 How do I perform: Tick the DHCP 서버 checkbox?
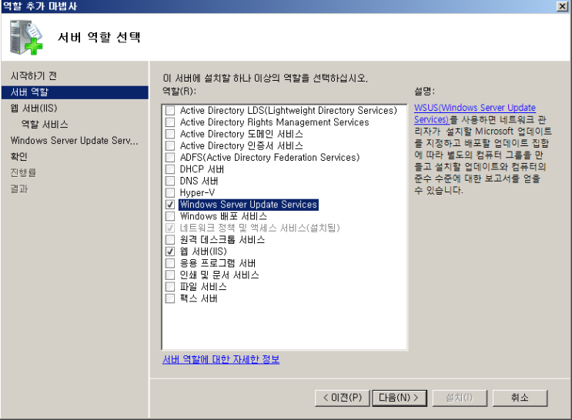coord(170,169)
